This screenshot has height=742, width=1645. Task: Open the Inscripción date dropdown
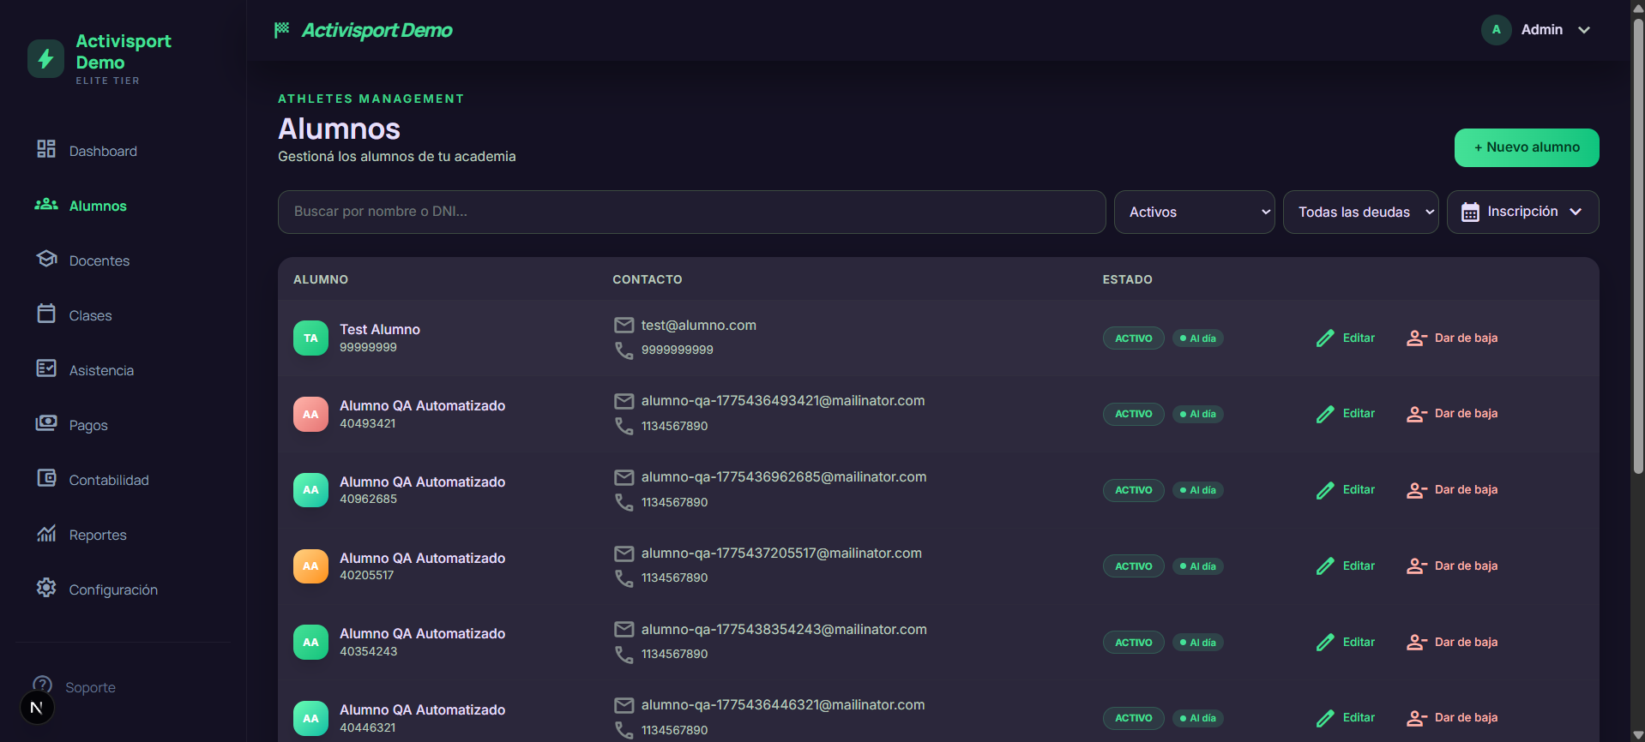[x=1522, y=212]
